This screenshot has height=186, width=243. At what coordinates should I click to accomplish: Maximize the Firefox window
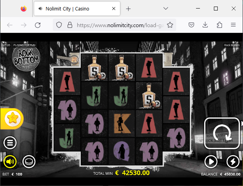(x=216, y=9)
